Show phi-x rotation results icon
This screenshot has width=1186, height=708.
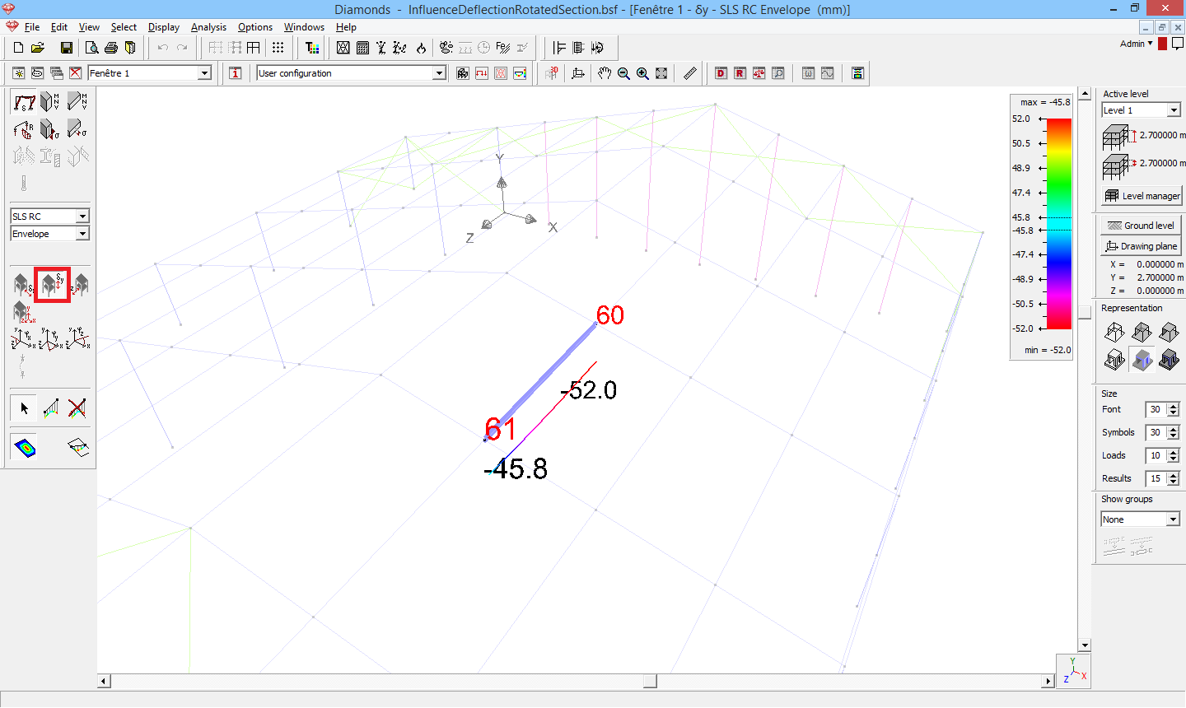23,338
